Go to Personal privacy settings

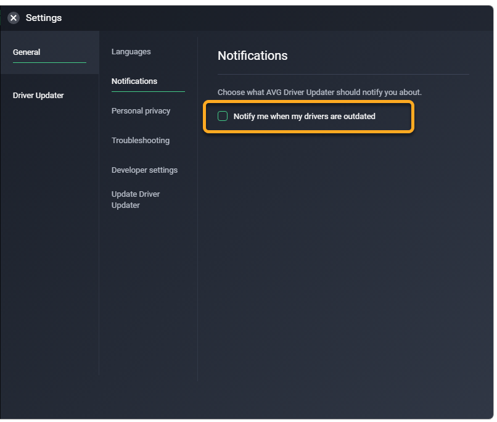point(141,111)
